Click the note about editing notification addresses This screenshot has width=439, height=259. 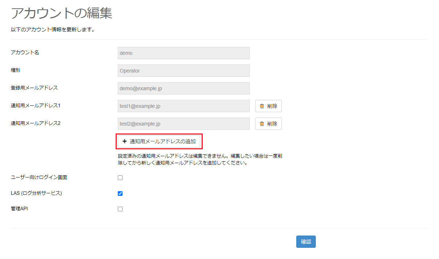pyautogui.click(x=200, y=159)
